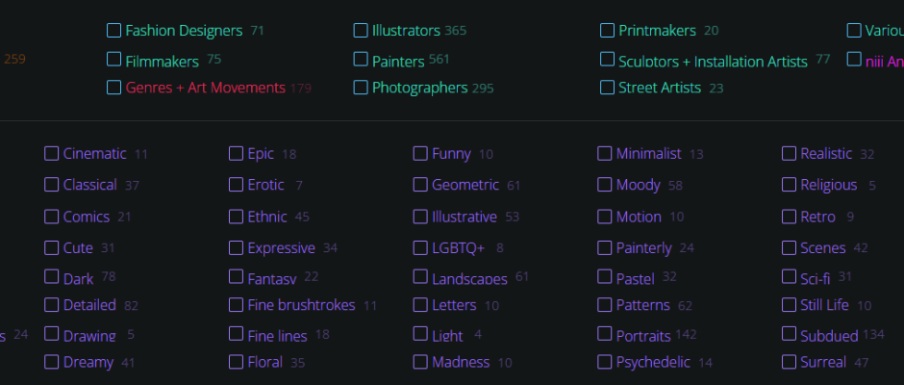This screenshot has width=904, height=385.
Task: Click the Landscapes filter label
Action: tap(469, 279)
